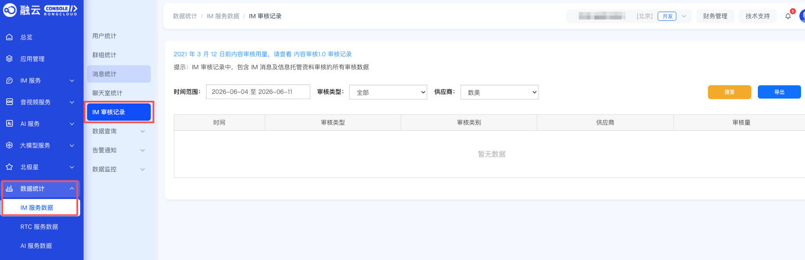This screenshot has width=805, height=260.
Task: Click the 数据统计 breadcrumb
Action: pyautogui.click(x=185, y=16)
